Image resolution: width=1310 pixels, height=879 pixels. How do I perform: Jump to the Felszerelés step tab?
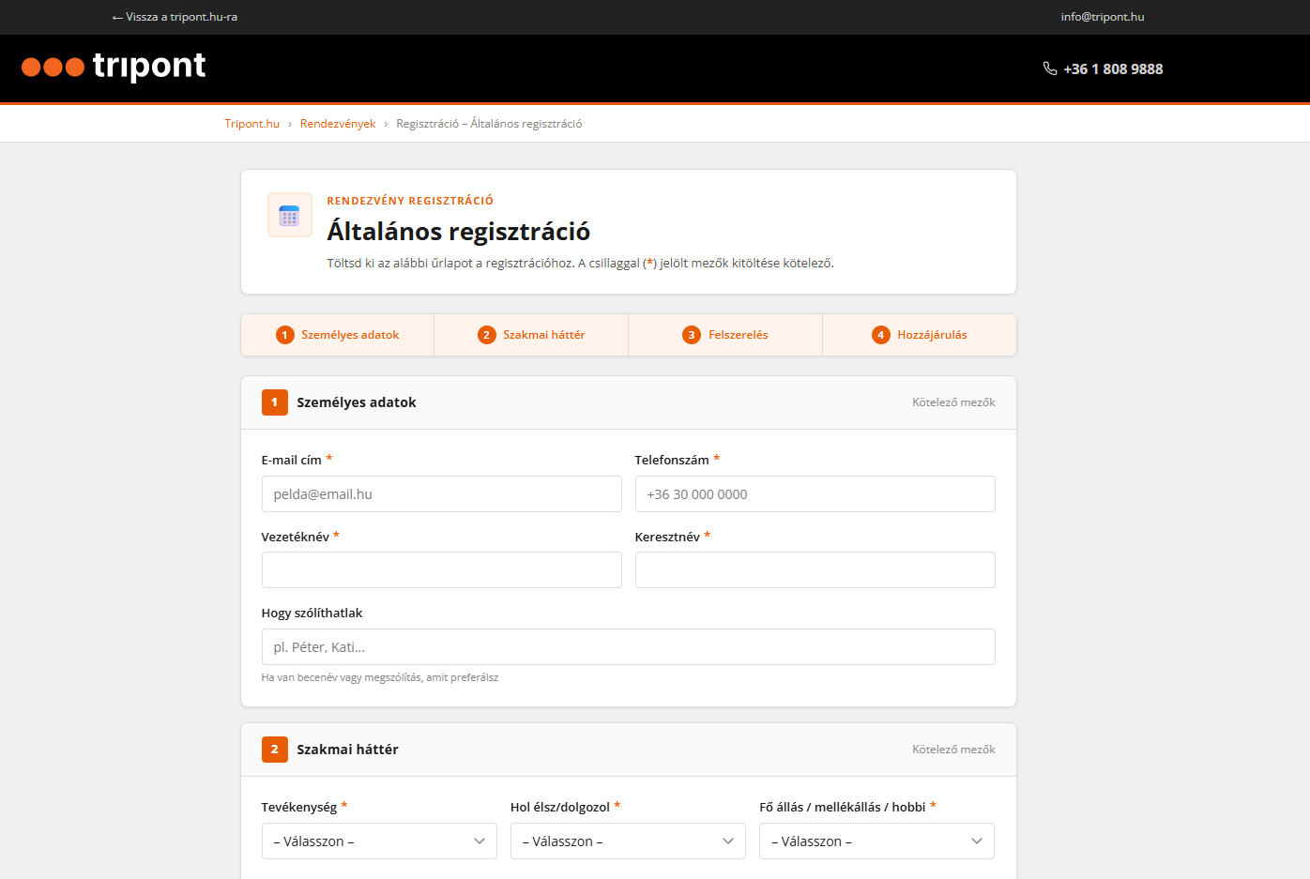click(x=725, y=335)
